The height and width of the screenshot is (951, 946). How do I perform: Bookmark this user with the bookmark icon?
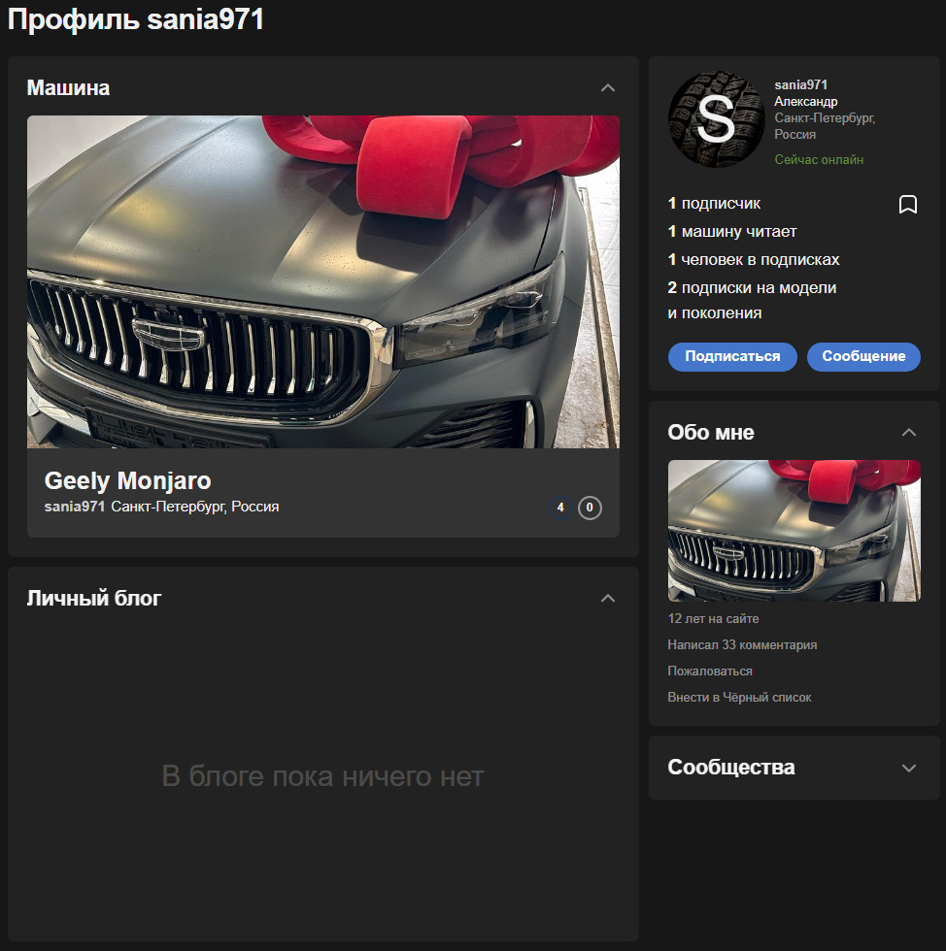pyautogui.click(x=908, y=205)
